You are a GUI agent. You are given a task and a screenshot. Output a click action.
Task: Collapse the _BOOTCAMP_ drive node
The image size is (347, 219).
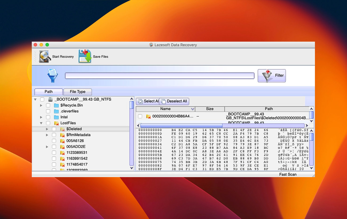click(x=35, y=99)
